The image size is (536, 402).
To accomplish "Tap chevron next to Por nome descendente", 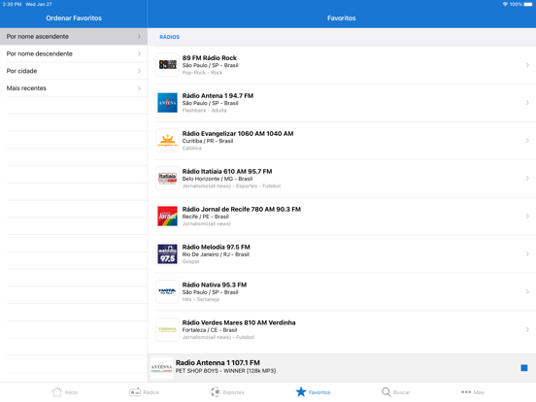I will [x=139, y=53].
